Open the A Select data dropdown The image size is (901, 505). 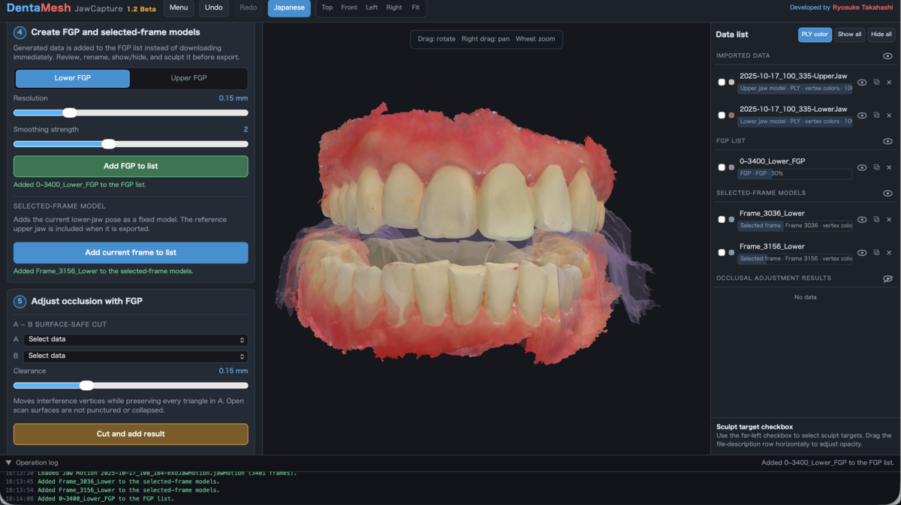[136, 339]
